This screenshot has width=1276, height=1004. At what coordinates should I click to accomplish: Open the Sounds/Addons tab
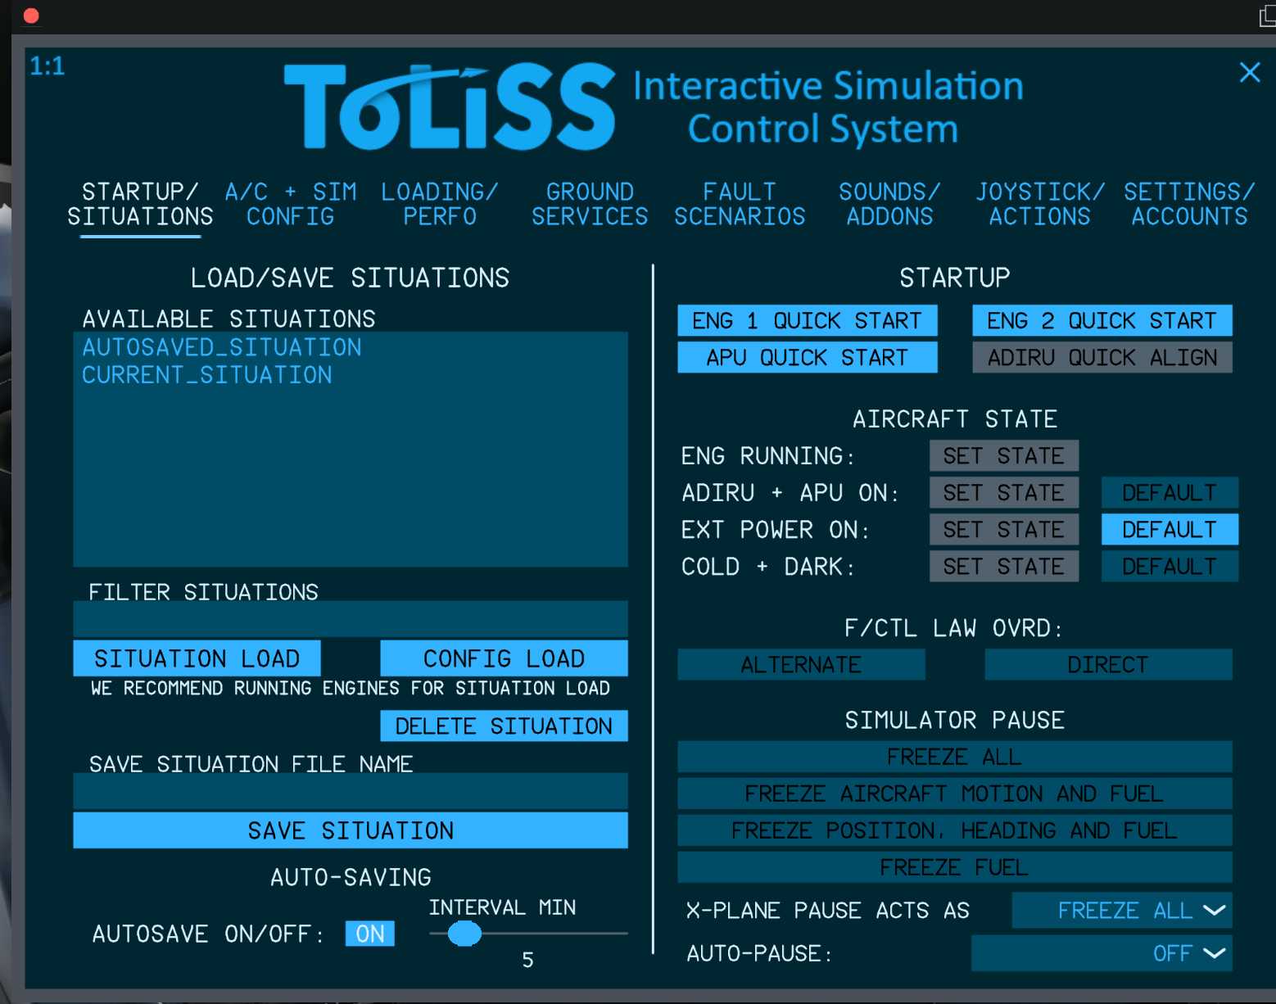coord(889,204)
